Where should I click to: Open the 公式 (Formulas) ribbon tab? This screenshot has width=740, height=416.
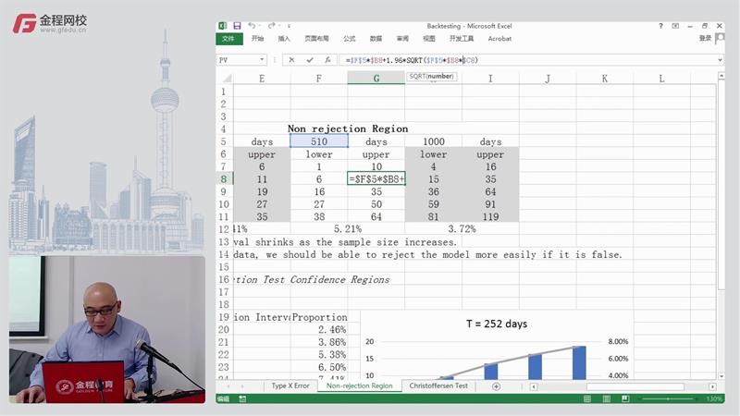[350, 39]
